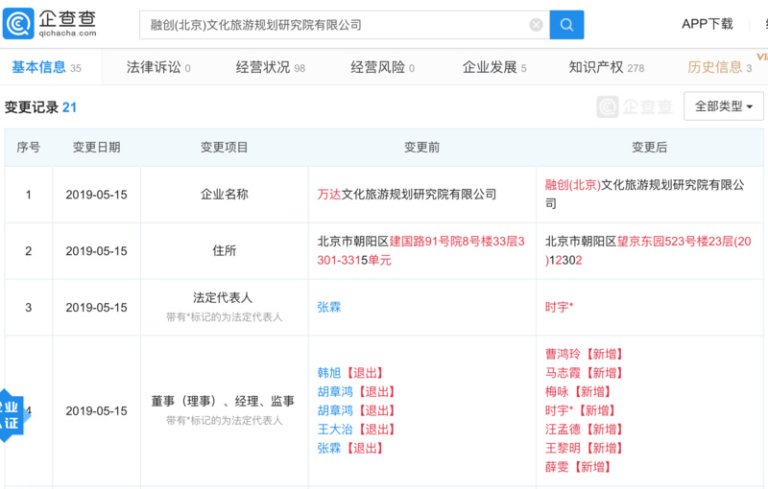Click the 序号 column header

[29, 148]
